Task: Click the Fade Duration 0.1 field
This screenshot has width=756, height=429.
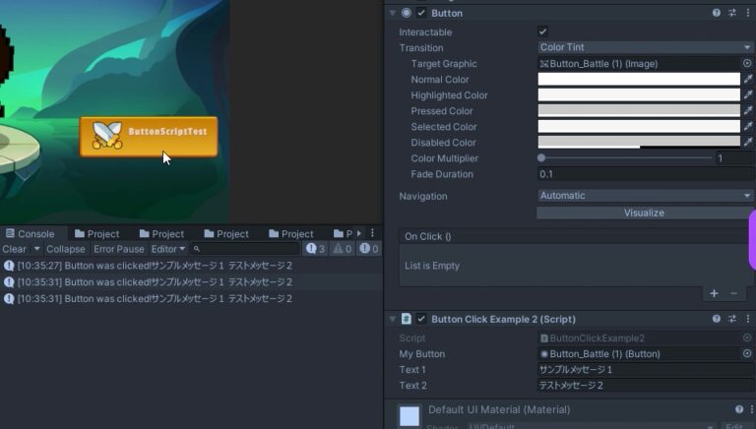Action: click(646, 174)
